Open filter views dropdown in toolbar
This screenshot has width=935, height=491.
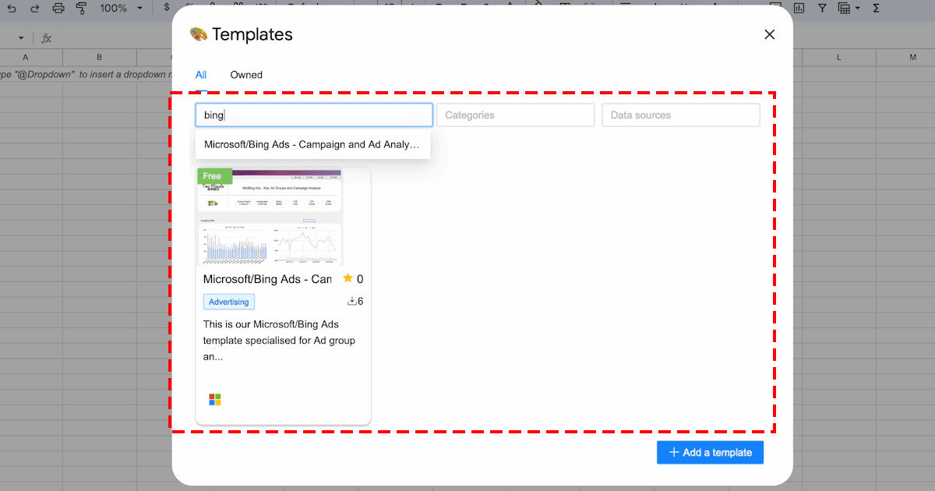tap(849, 8)
